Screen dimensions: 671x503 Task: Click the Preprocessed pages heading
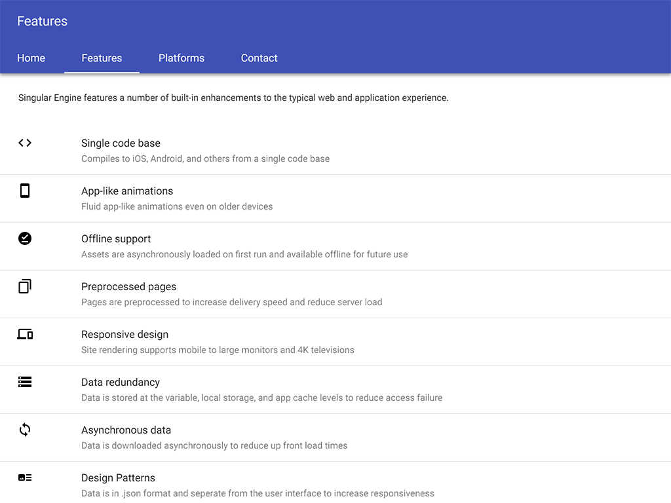coord(128,286)
